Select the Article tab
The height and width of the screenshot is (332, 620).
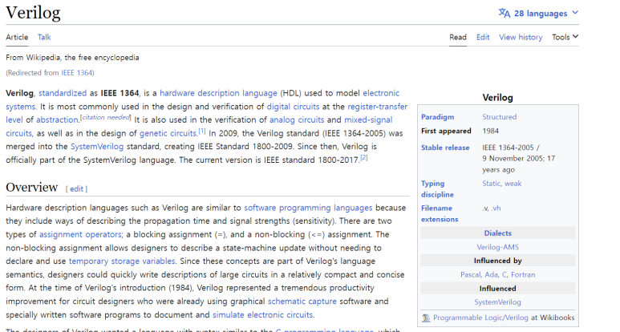coord(17,37)
